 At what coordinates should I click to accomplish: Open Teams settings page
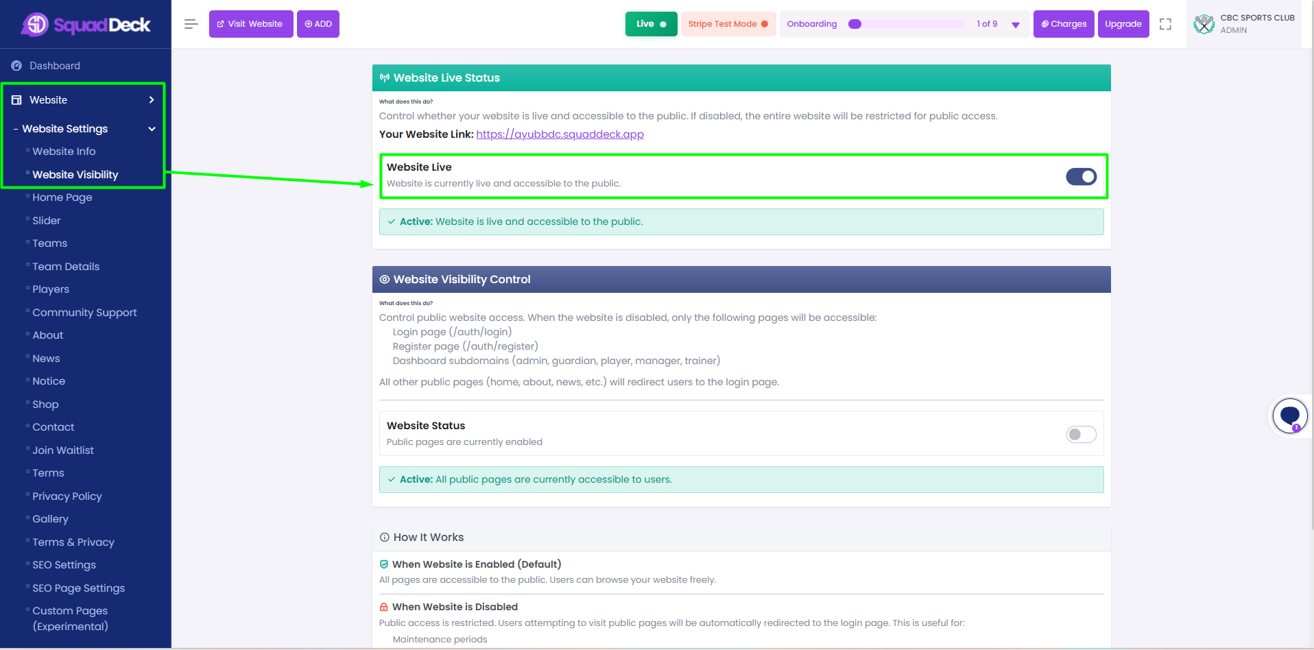[x=50, y=243]
